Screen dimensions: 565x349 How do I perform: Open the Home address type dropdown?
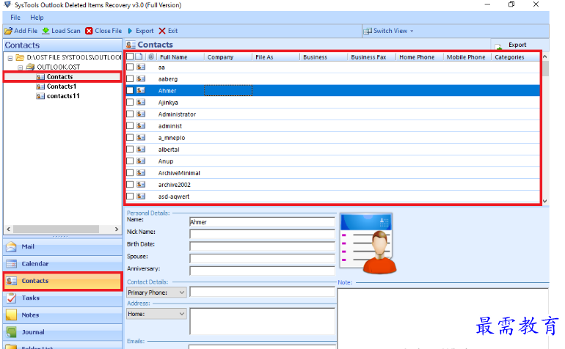coord(156,314)
